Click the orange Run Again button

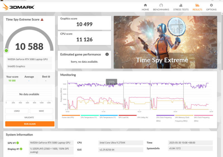(30, 124)
